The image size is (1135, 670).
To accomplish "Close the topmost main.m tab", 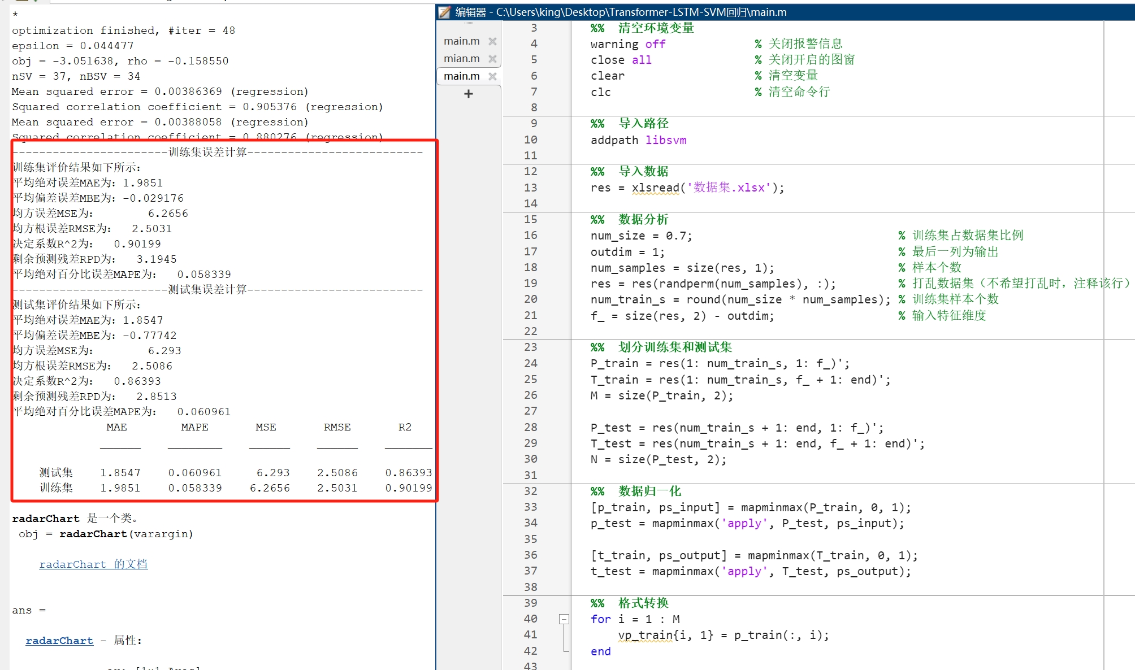I will click(492, 41).
